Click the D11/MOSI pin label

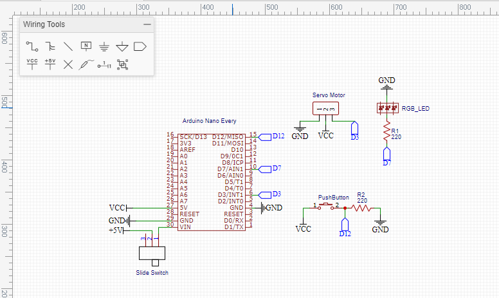pyautogui.click(x=228, y=144)
